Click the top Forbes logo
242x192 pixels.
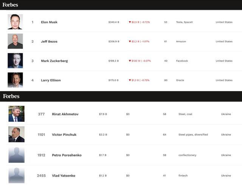point(10,5)
